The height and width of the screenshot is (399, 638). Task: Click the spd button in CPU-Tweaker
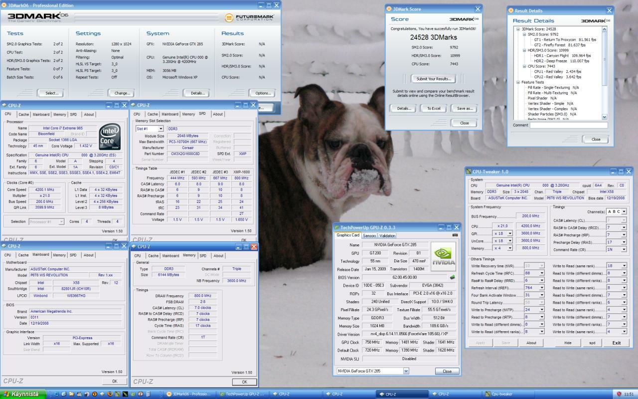click(592, 343)
